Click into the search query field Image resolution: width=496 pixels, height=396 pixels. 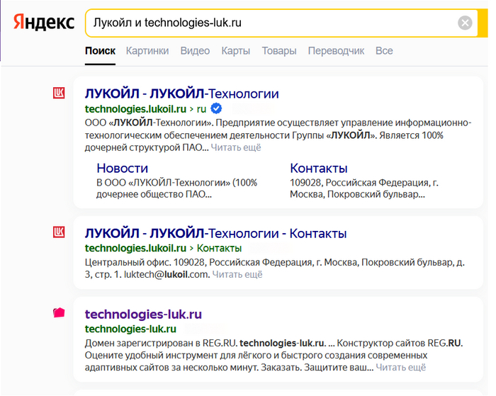click(x=269, y=23)
